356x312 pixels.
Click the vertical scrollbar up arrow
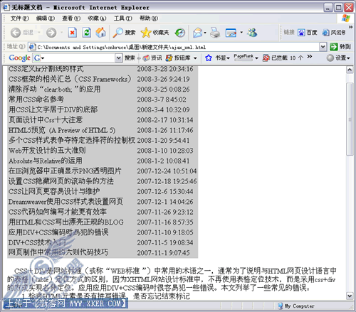click(350, 70)
